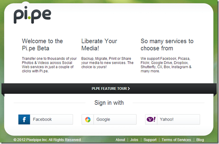
Task: Click the Facebook f icon
Action: [x=24, y=119]
